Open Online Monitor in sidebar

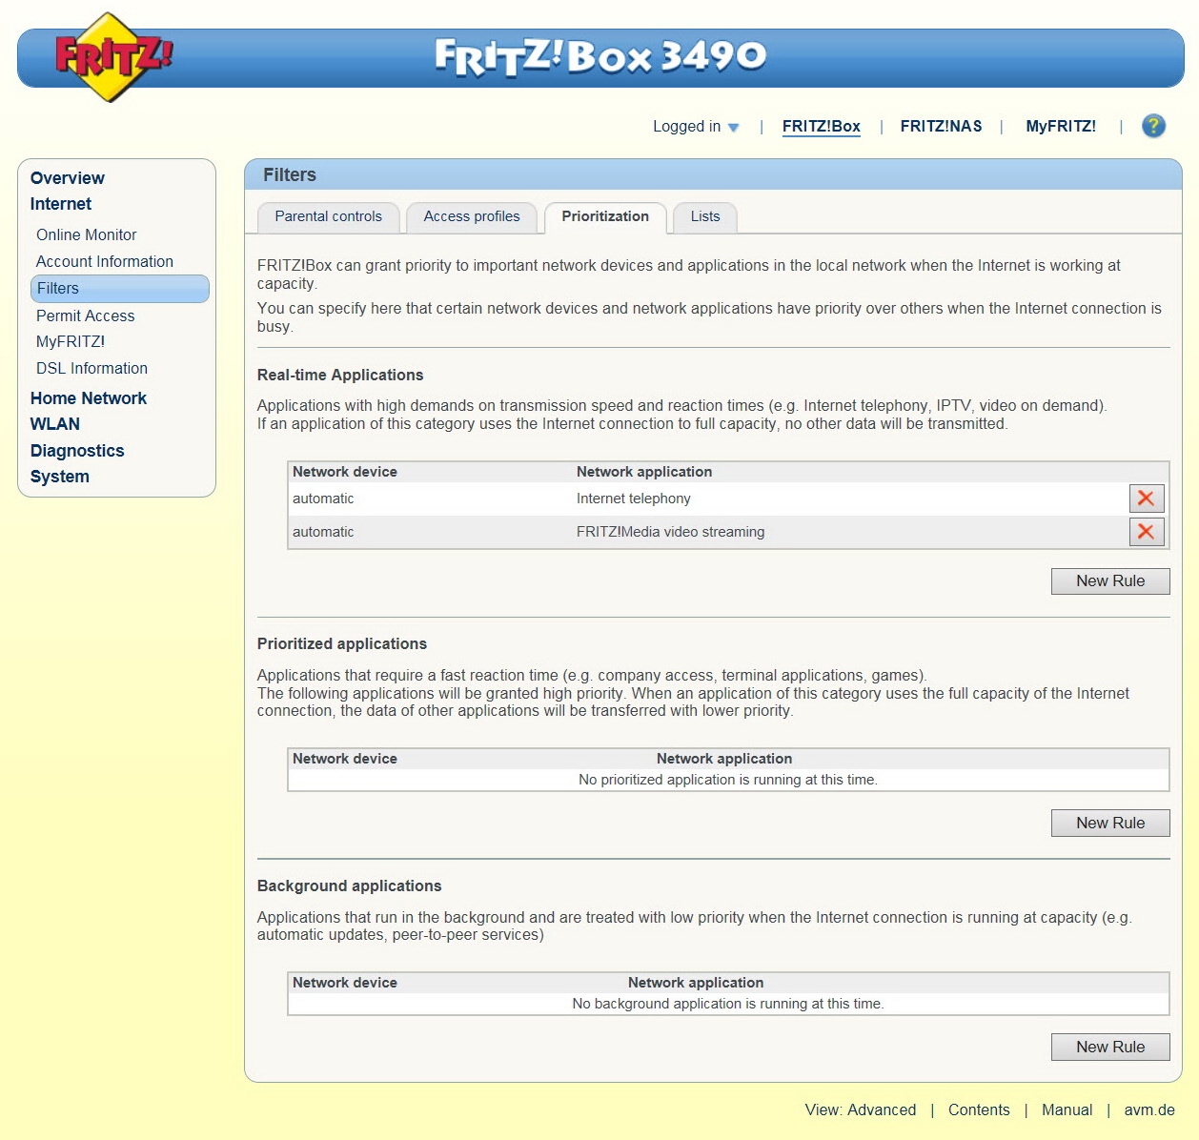[87, 234]
